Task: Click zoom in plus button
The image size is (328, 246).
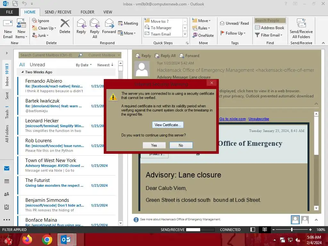Action: [310, 230]
